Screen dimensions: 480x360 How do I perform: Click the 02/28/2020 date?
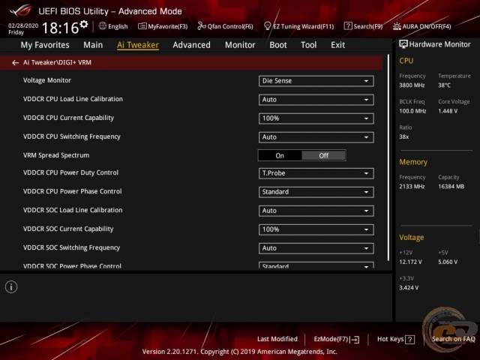[23, 25]
